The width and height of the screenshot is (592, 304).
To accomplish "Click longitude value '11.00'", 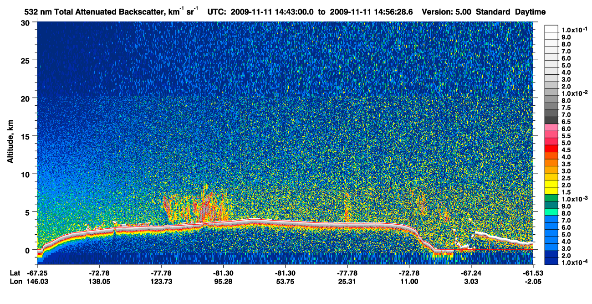I will coord(409,281).
